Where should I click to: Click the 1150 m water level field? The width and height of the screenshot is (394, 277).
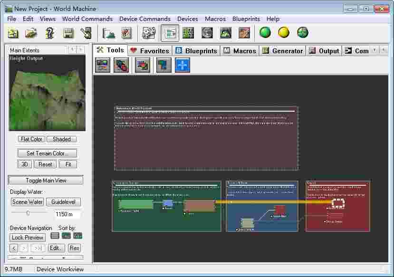pos(65,214)
